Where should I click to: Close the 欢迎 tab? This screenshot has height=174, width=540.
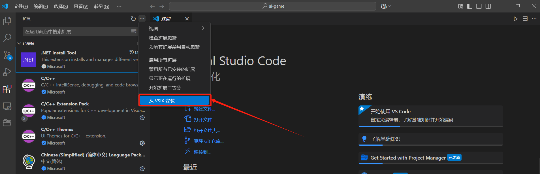click(x=187, y=19)
